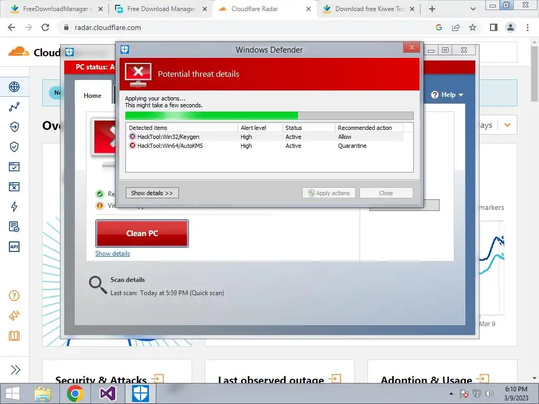Open the Cloudflare Radar globe overview icon
Image resolution: width=539 pixels, height=404 pixels.
[14, 87]
